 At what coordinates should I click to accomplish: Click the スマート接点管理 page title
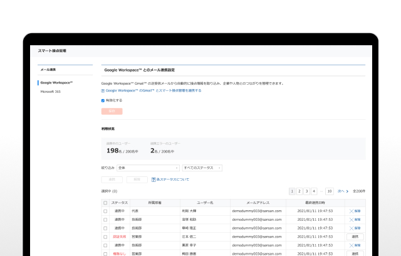tap(52, 51)
